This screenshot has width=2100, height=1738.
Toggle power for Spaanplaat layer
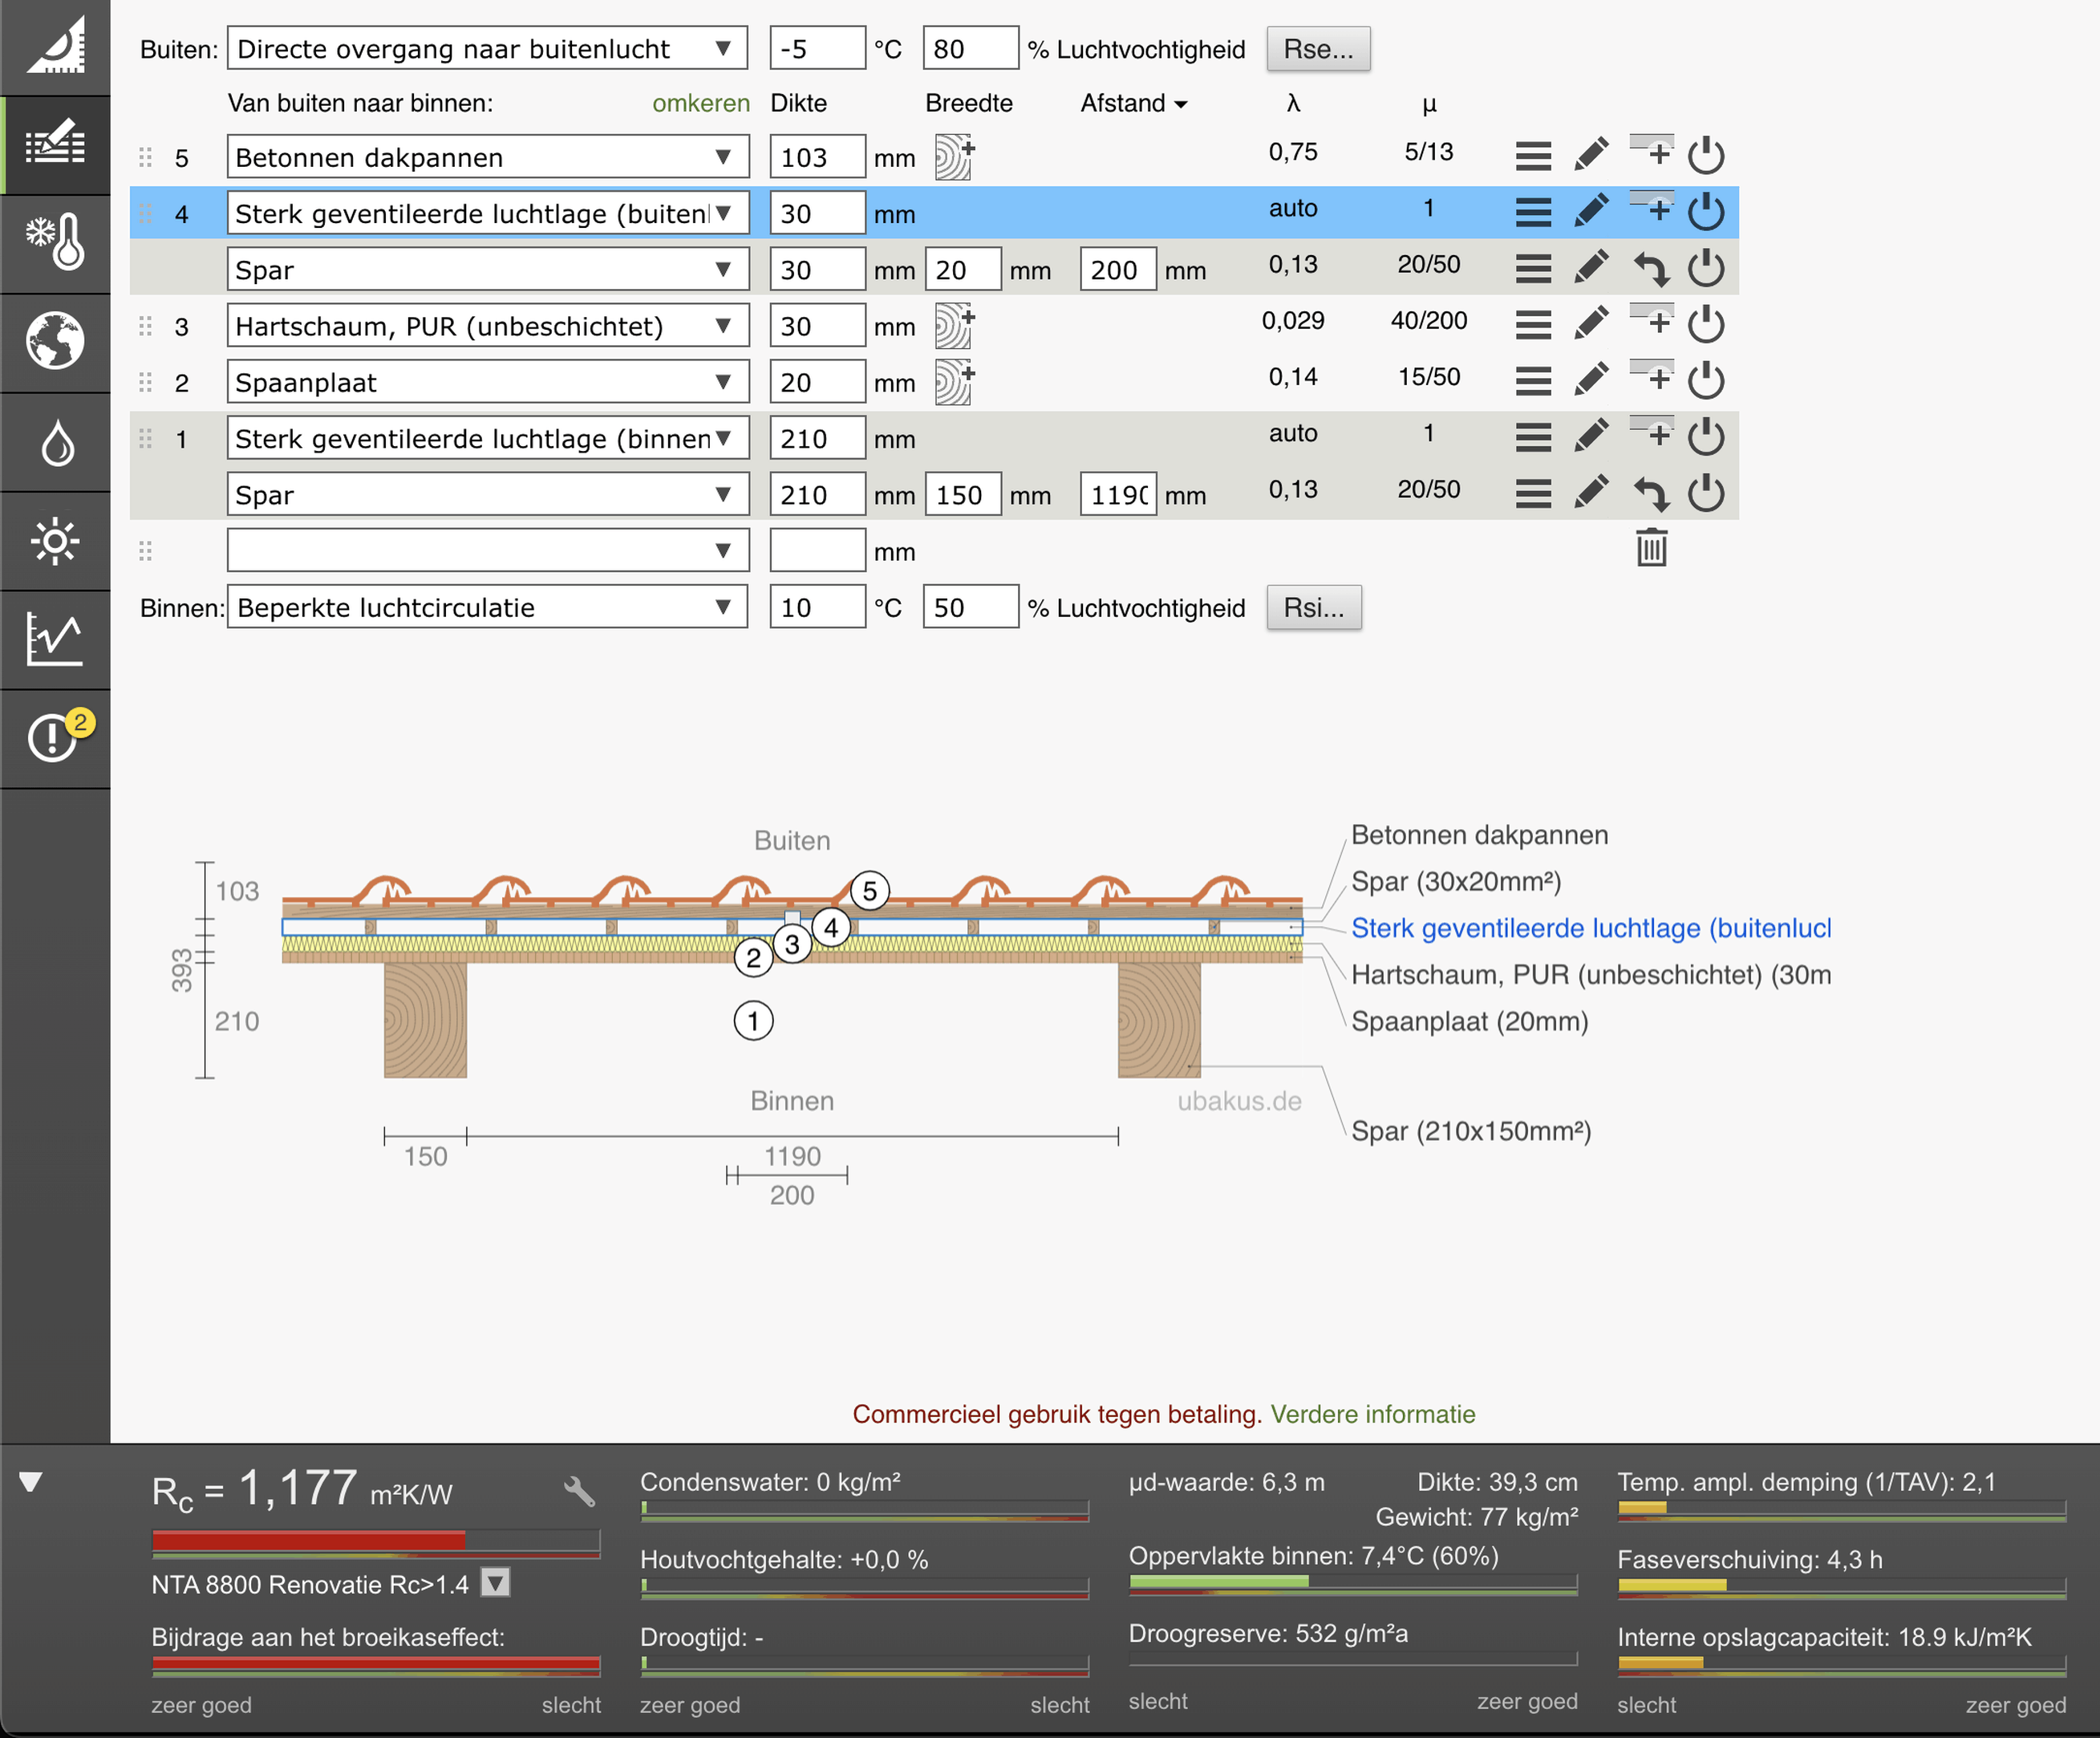click(x=1706, y=380)
